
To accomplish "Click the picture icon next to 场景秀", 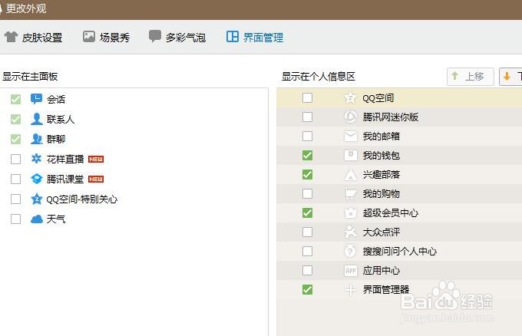I will coord(89,37).
